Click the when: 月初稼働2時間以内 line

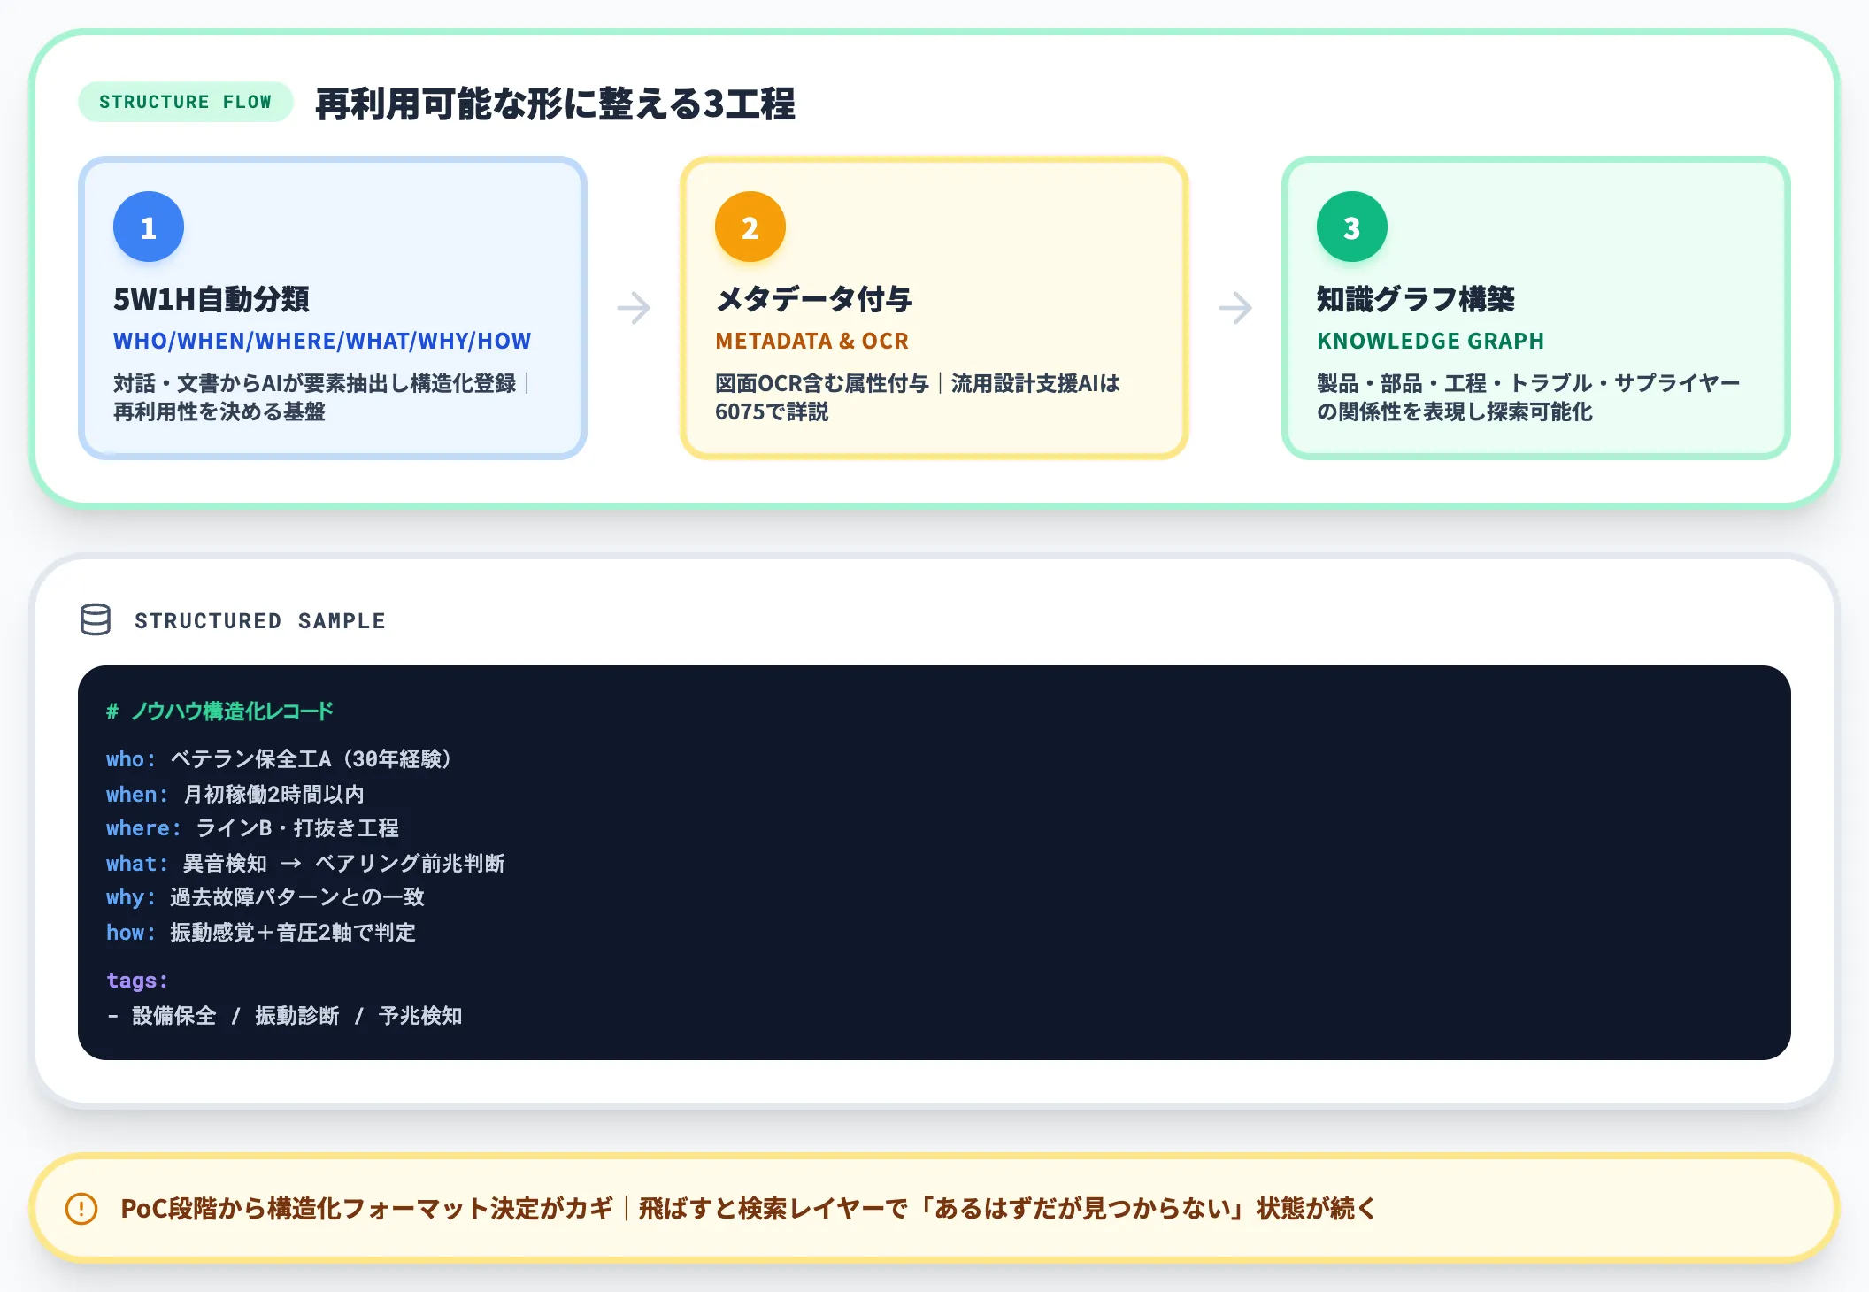coord(235,795)
